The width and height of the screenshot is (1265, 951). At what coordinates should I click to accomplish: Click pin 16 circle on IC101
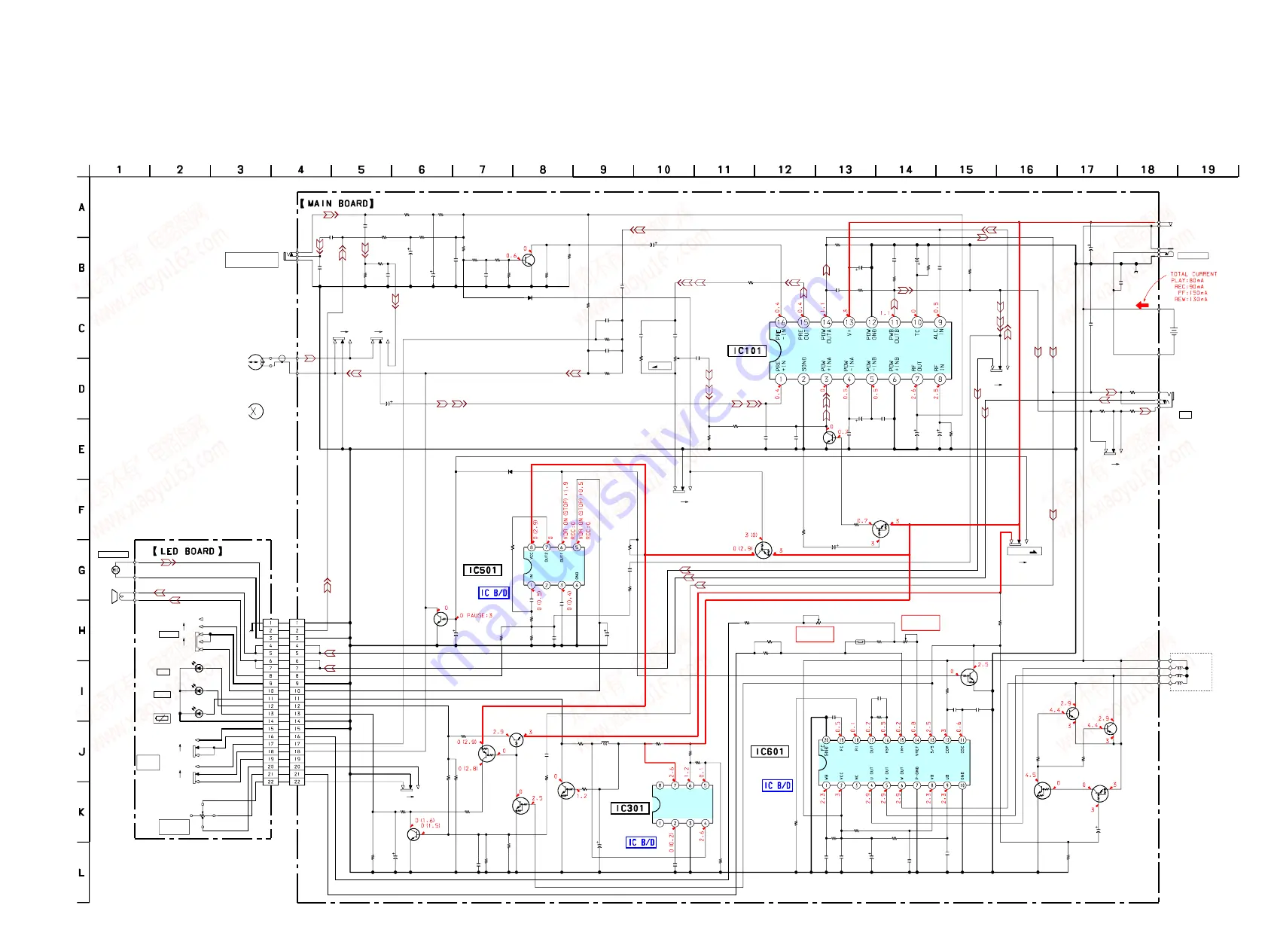tap(781, 322)
